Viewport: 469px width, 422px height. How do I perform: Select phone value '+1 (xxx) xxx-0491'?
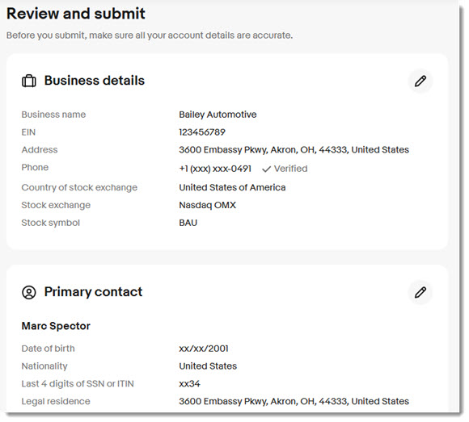click(215, 169)
